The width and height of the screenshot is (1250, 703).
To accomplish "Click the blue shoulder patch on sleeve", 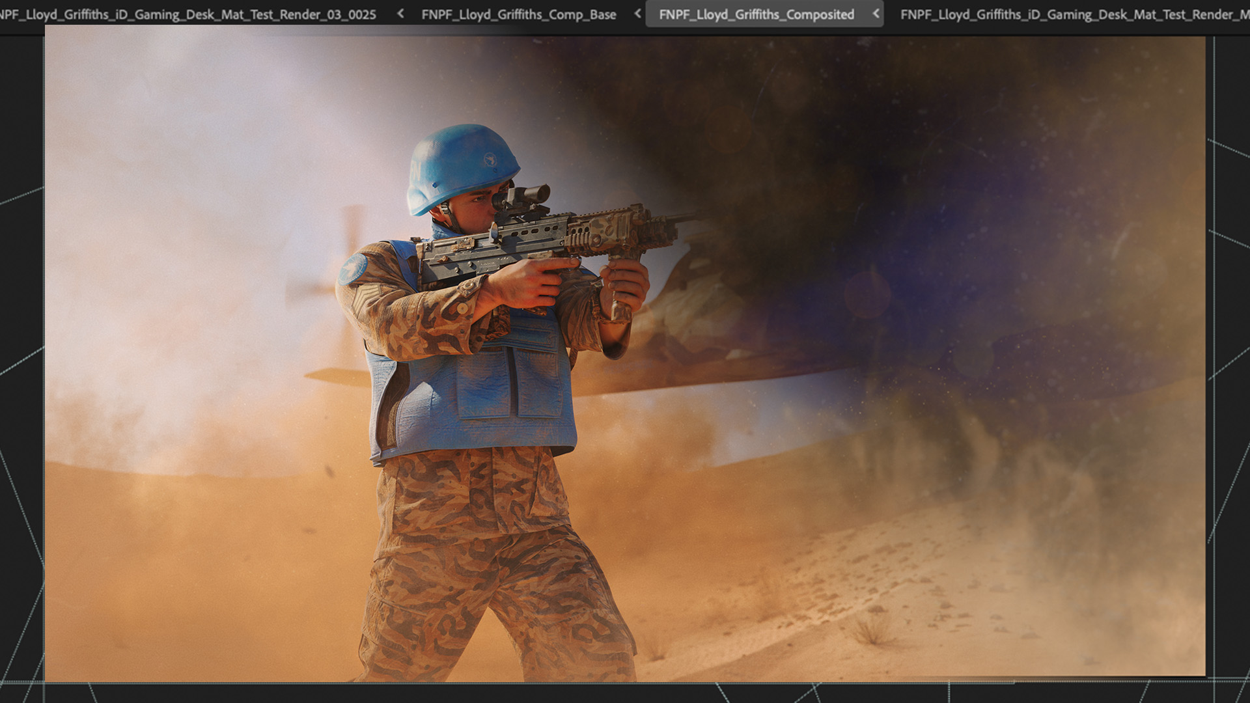I will point(353,268).
